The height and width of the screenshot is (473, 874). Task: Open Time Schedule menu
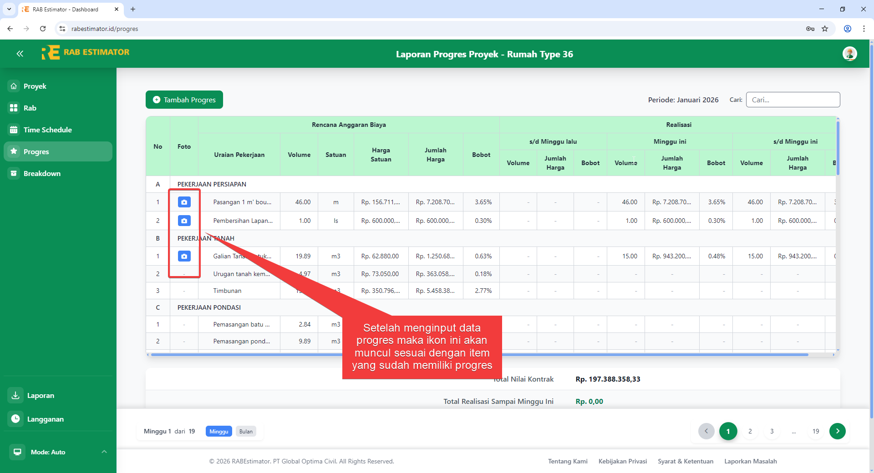(48, 130)
